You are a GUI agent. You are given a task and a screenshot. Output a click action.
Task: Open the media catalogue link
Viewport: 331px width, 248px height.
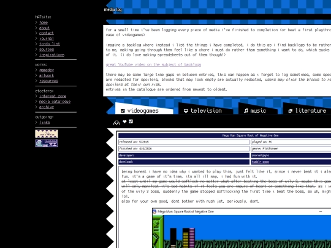(x=55, y=102)
